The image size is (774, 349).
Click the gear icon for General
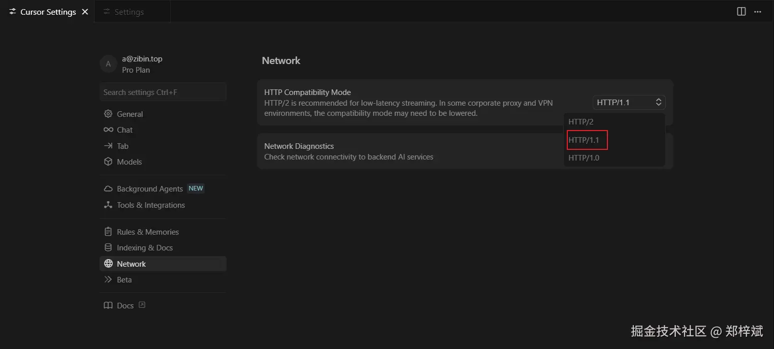(108, 114)
